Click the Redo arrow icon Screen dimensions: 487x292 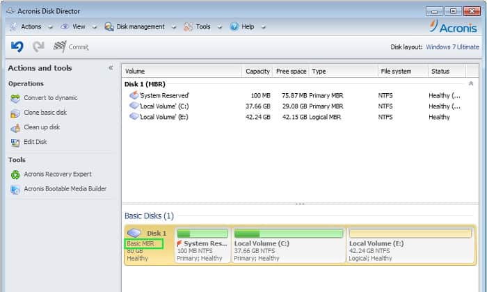[x=38, y=47]
